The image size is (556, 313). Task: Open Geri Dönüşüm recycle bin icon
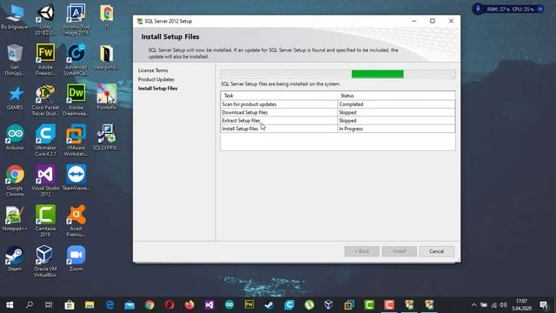(15, 60)
